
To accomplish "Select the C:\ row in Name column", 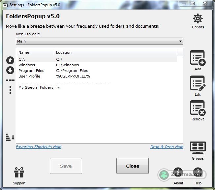I will (22, 59).
